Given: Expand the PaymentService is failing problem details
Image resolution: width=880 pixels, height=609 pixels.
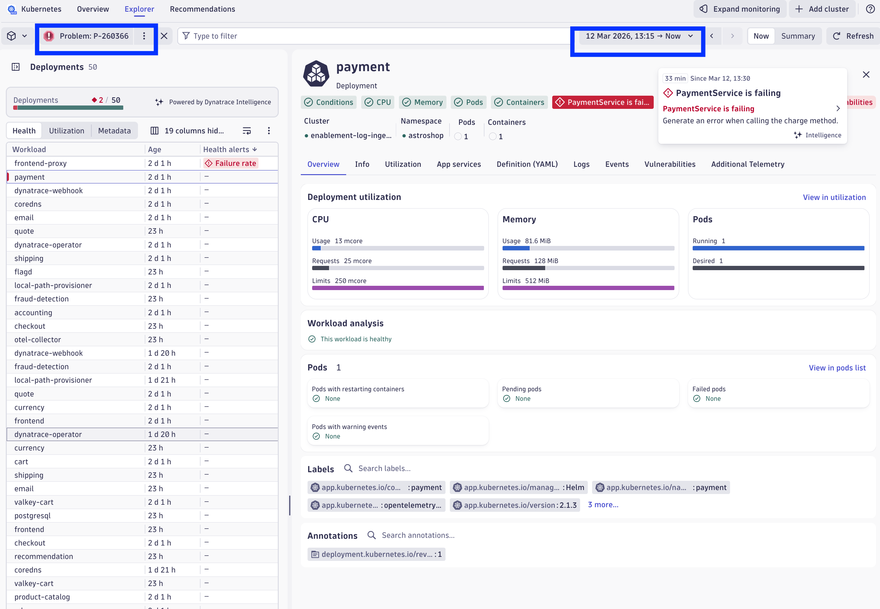Looking at the screenshot, I should click(x=838, y=109).
